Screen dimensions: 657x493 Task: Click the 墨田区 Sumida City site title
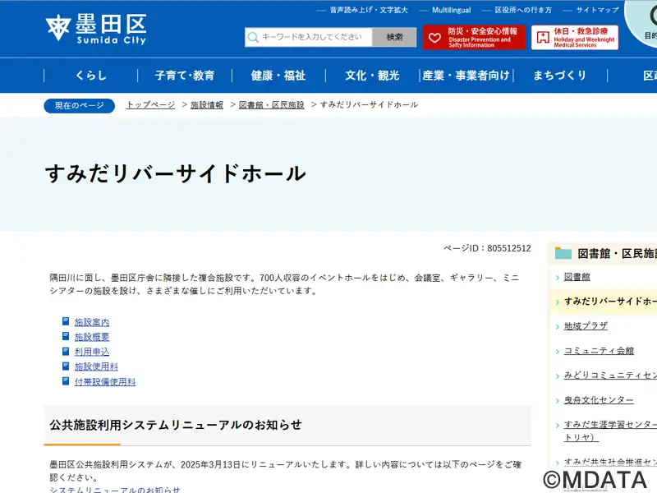(111, 29)
